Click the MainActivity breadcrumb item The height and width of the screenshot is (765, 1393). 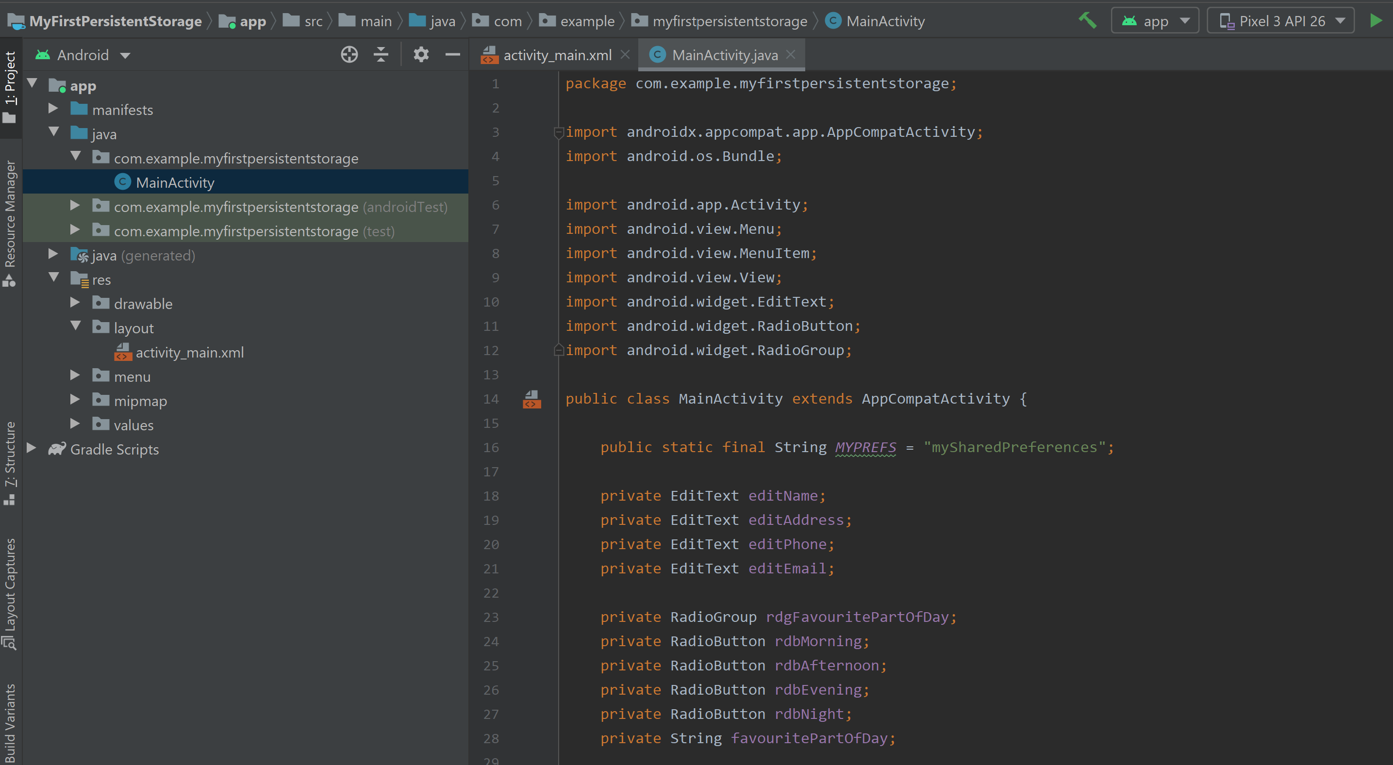point(875,21)
